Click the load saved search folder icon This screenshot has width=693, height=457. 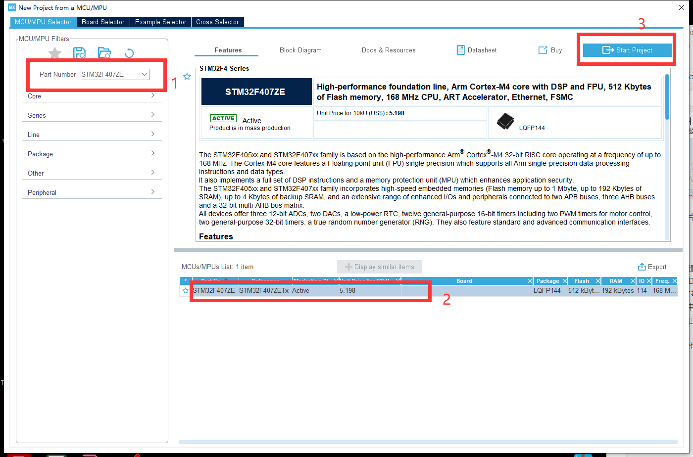click(104, 53)
